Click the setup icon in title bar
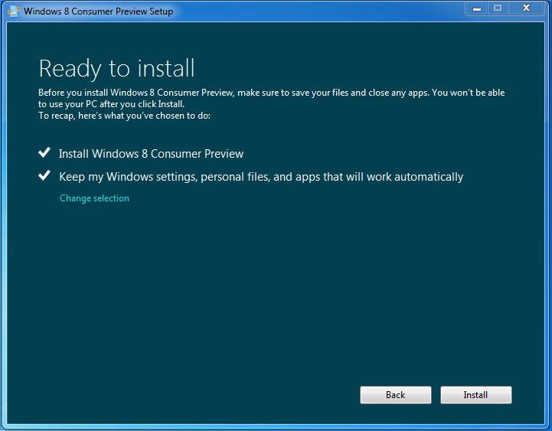 [x=13, y=11]
